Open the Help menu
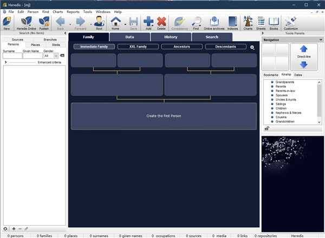The width and height of the screenshot is (325, 238). click(118, 12)
